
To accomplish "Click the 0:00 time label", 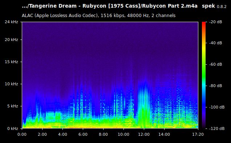I will pyautogui.click(x=22, y=134).
